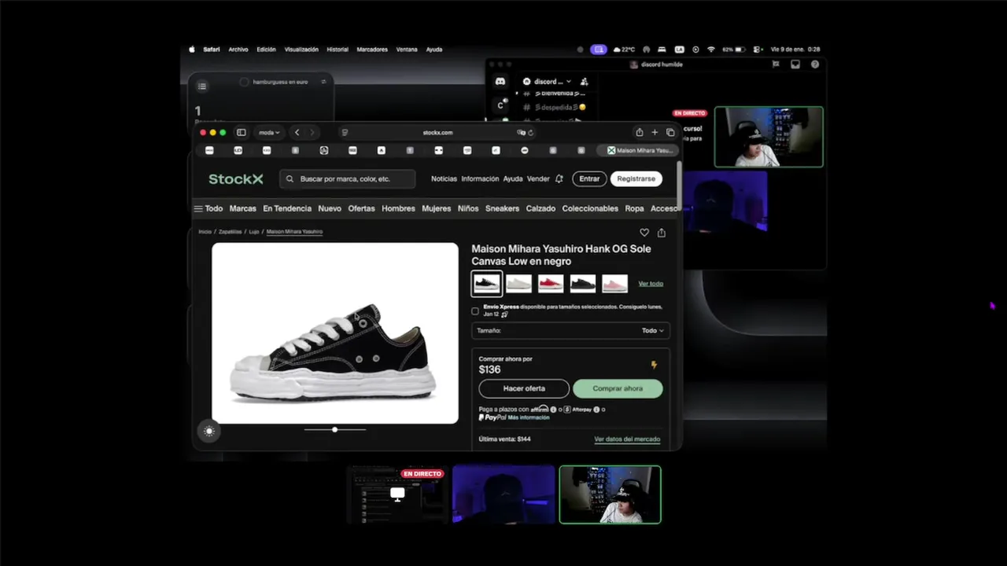Show Safari tab overview
Screen dimensions: 1007x566
point(670,132)
